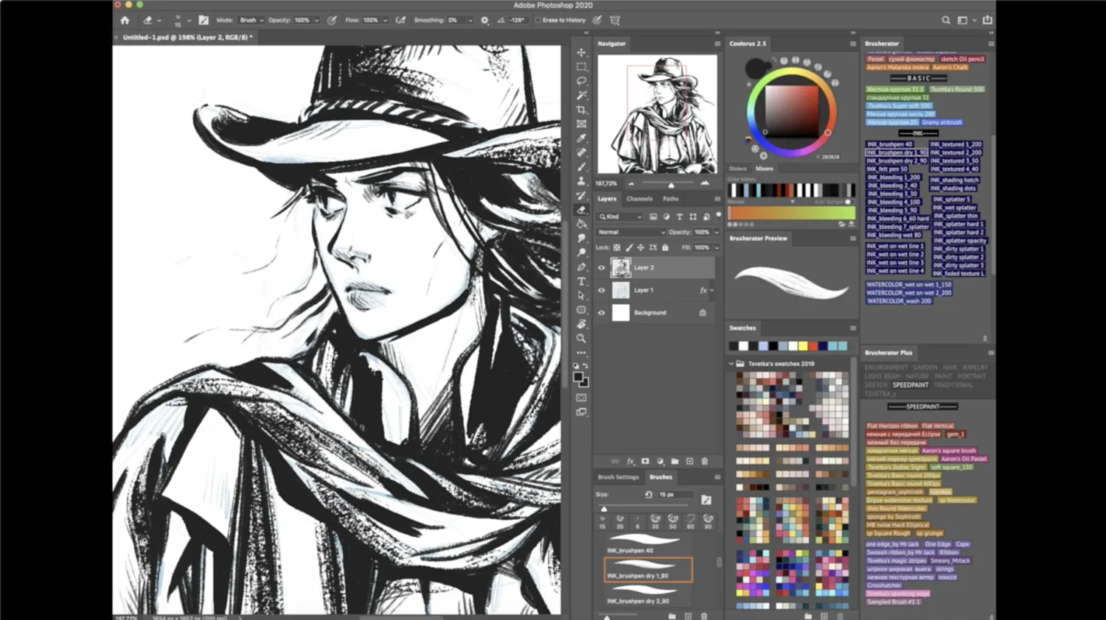1106x620 pixels.
Task: Open the Sliders tab in Coolorus
Action: [738, 169]
